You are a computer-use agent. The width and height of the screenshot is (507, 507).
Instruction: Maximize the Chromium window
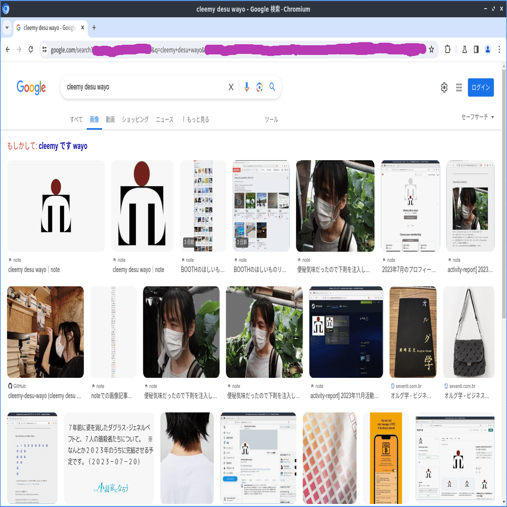[493, 9]
